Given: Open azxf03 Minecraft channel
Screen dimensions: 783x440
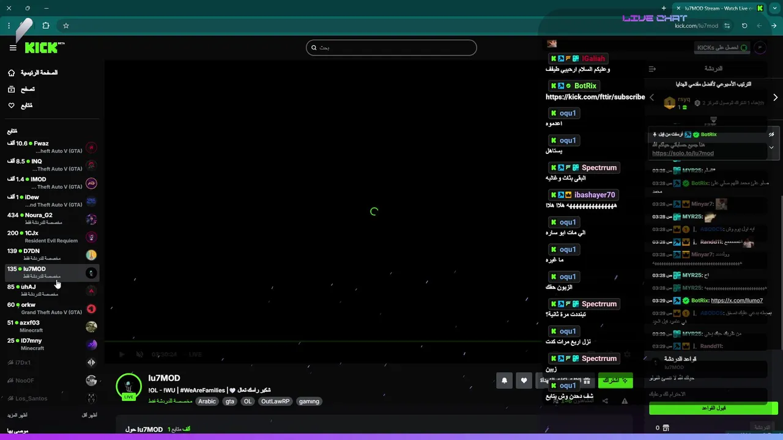Looking at the screenshot, I should (51, 326).
